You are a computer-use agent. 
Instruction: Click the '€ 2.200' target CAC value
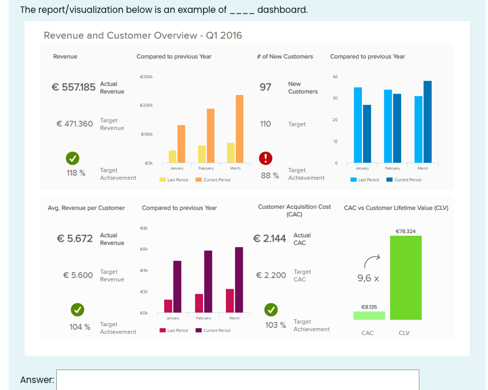point(271,275)
